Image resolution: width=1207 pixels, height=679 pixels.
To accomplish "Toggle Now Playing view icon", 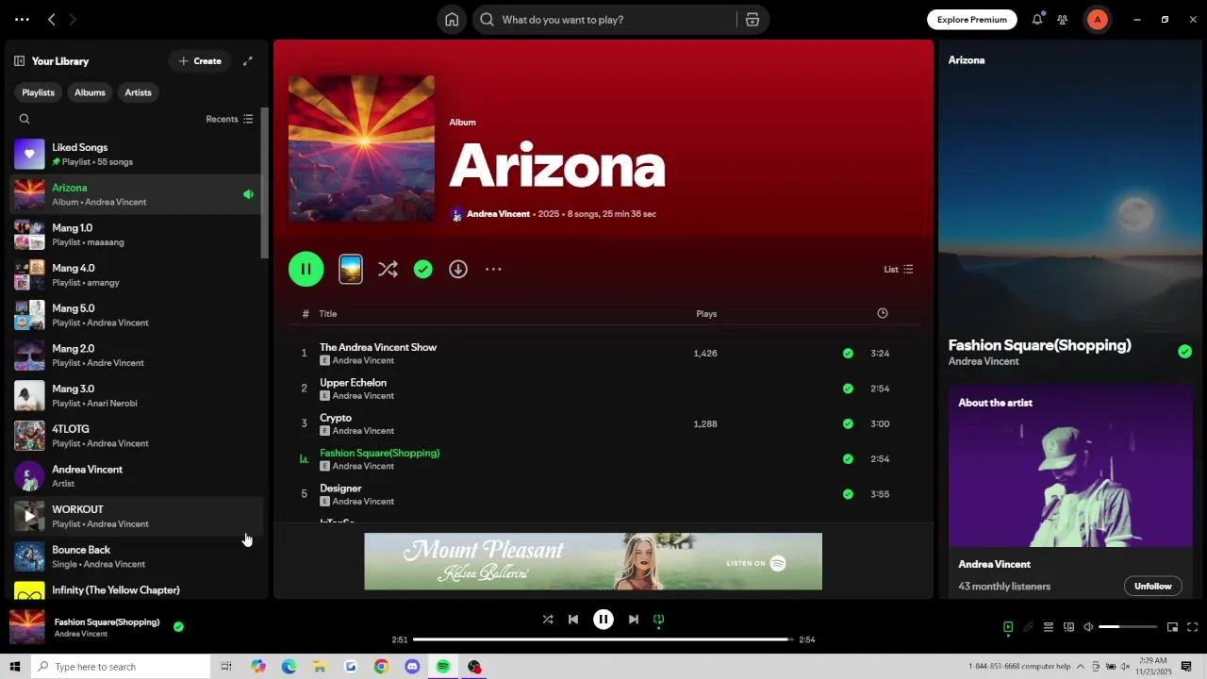I will pos(1008,627).
